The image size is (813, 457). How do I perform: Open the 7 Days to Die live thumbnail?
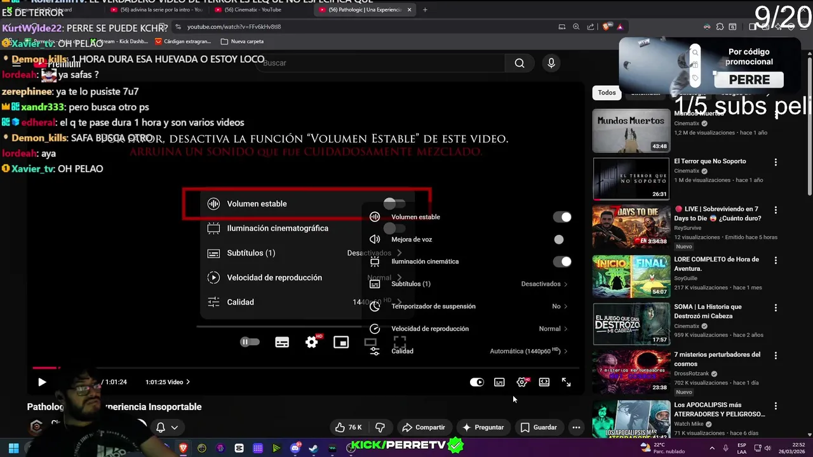[631, 226]
